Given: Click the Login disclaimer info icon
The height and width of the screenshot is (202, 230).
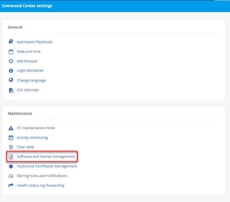Looking at the screenshot, I should coord(11,71).
